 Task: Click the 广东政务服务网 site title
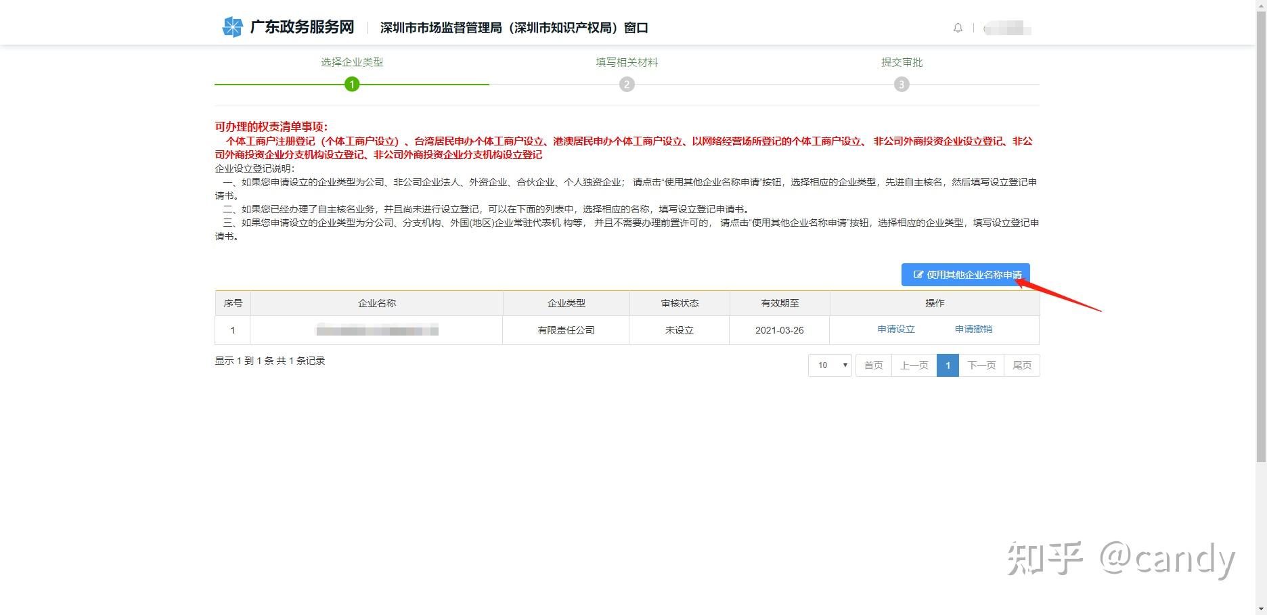pos(303,27)
